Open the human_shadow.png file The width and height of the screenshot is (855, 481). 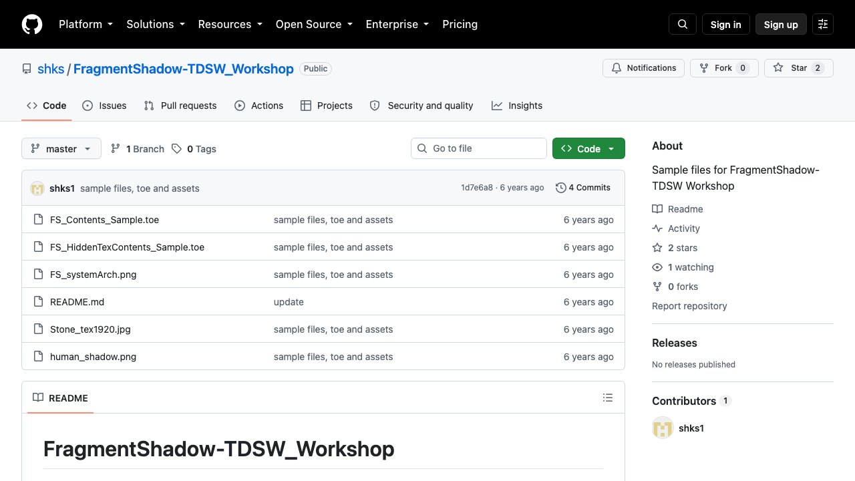93,357
